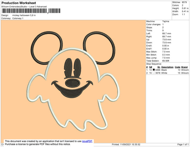Click the Printed date in the footer
Viewport: 190px width, 147px height.
tap(126, 144)
